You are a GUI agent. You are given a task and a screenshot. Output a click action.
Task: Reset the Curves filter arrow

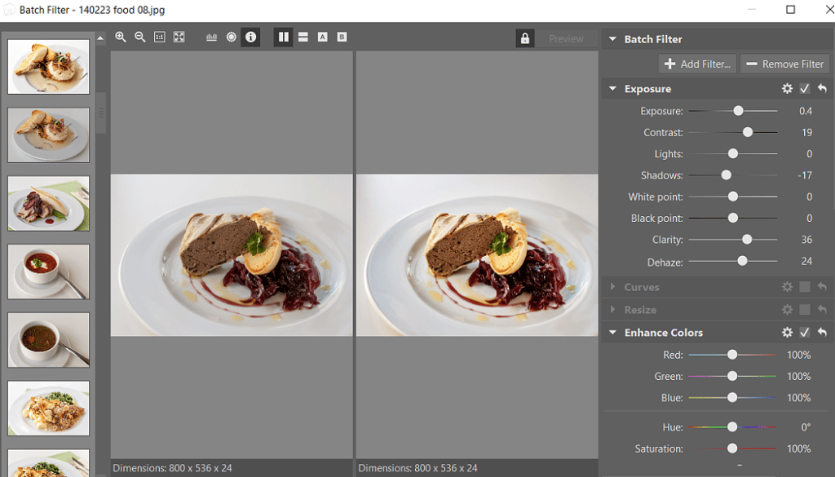[822, 287]
